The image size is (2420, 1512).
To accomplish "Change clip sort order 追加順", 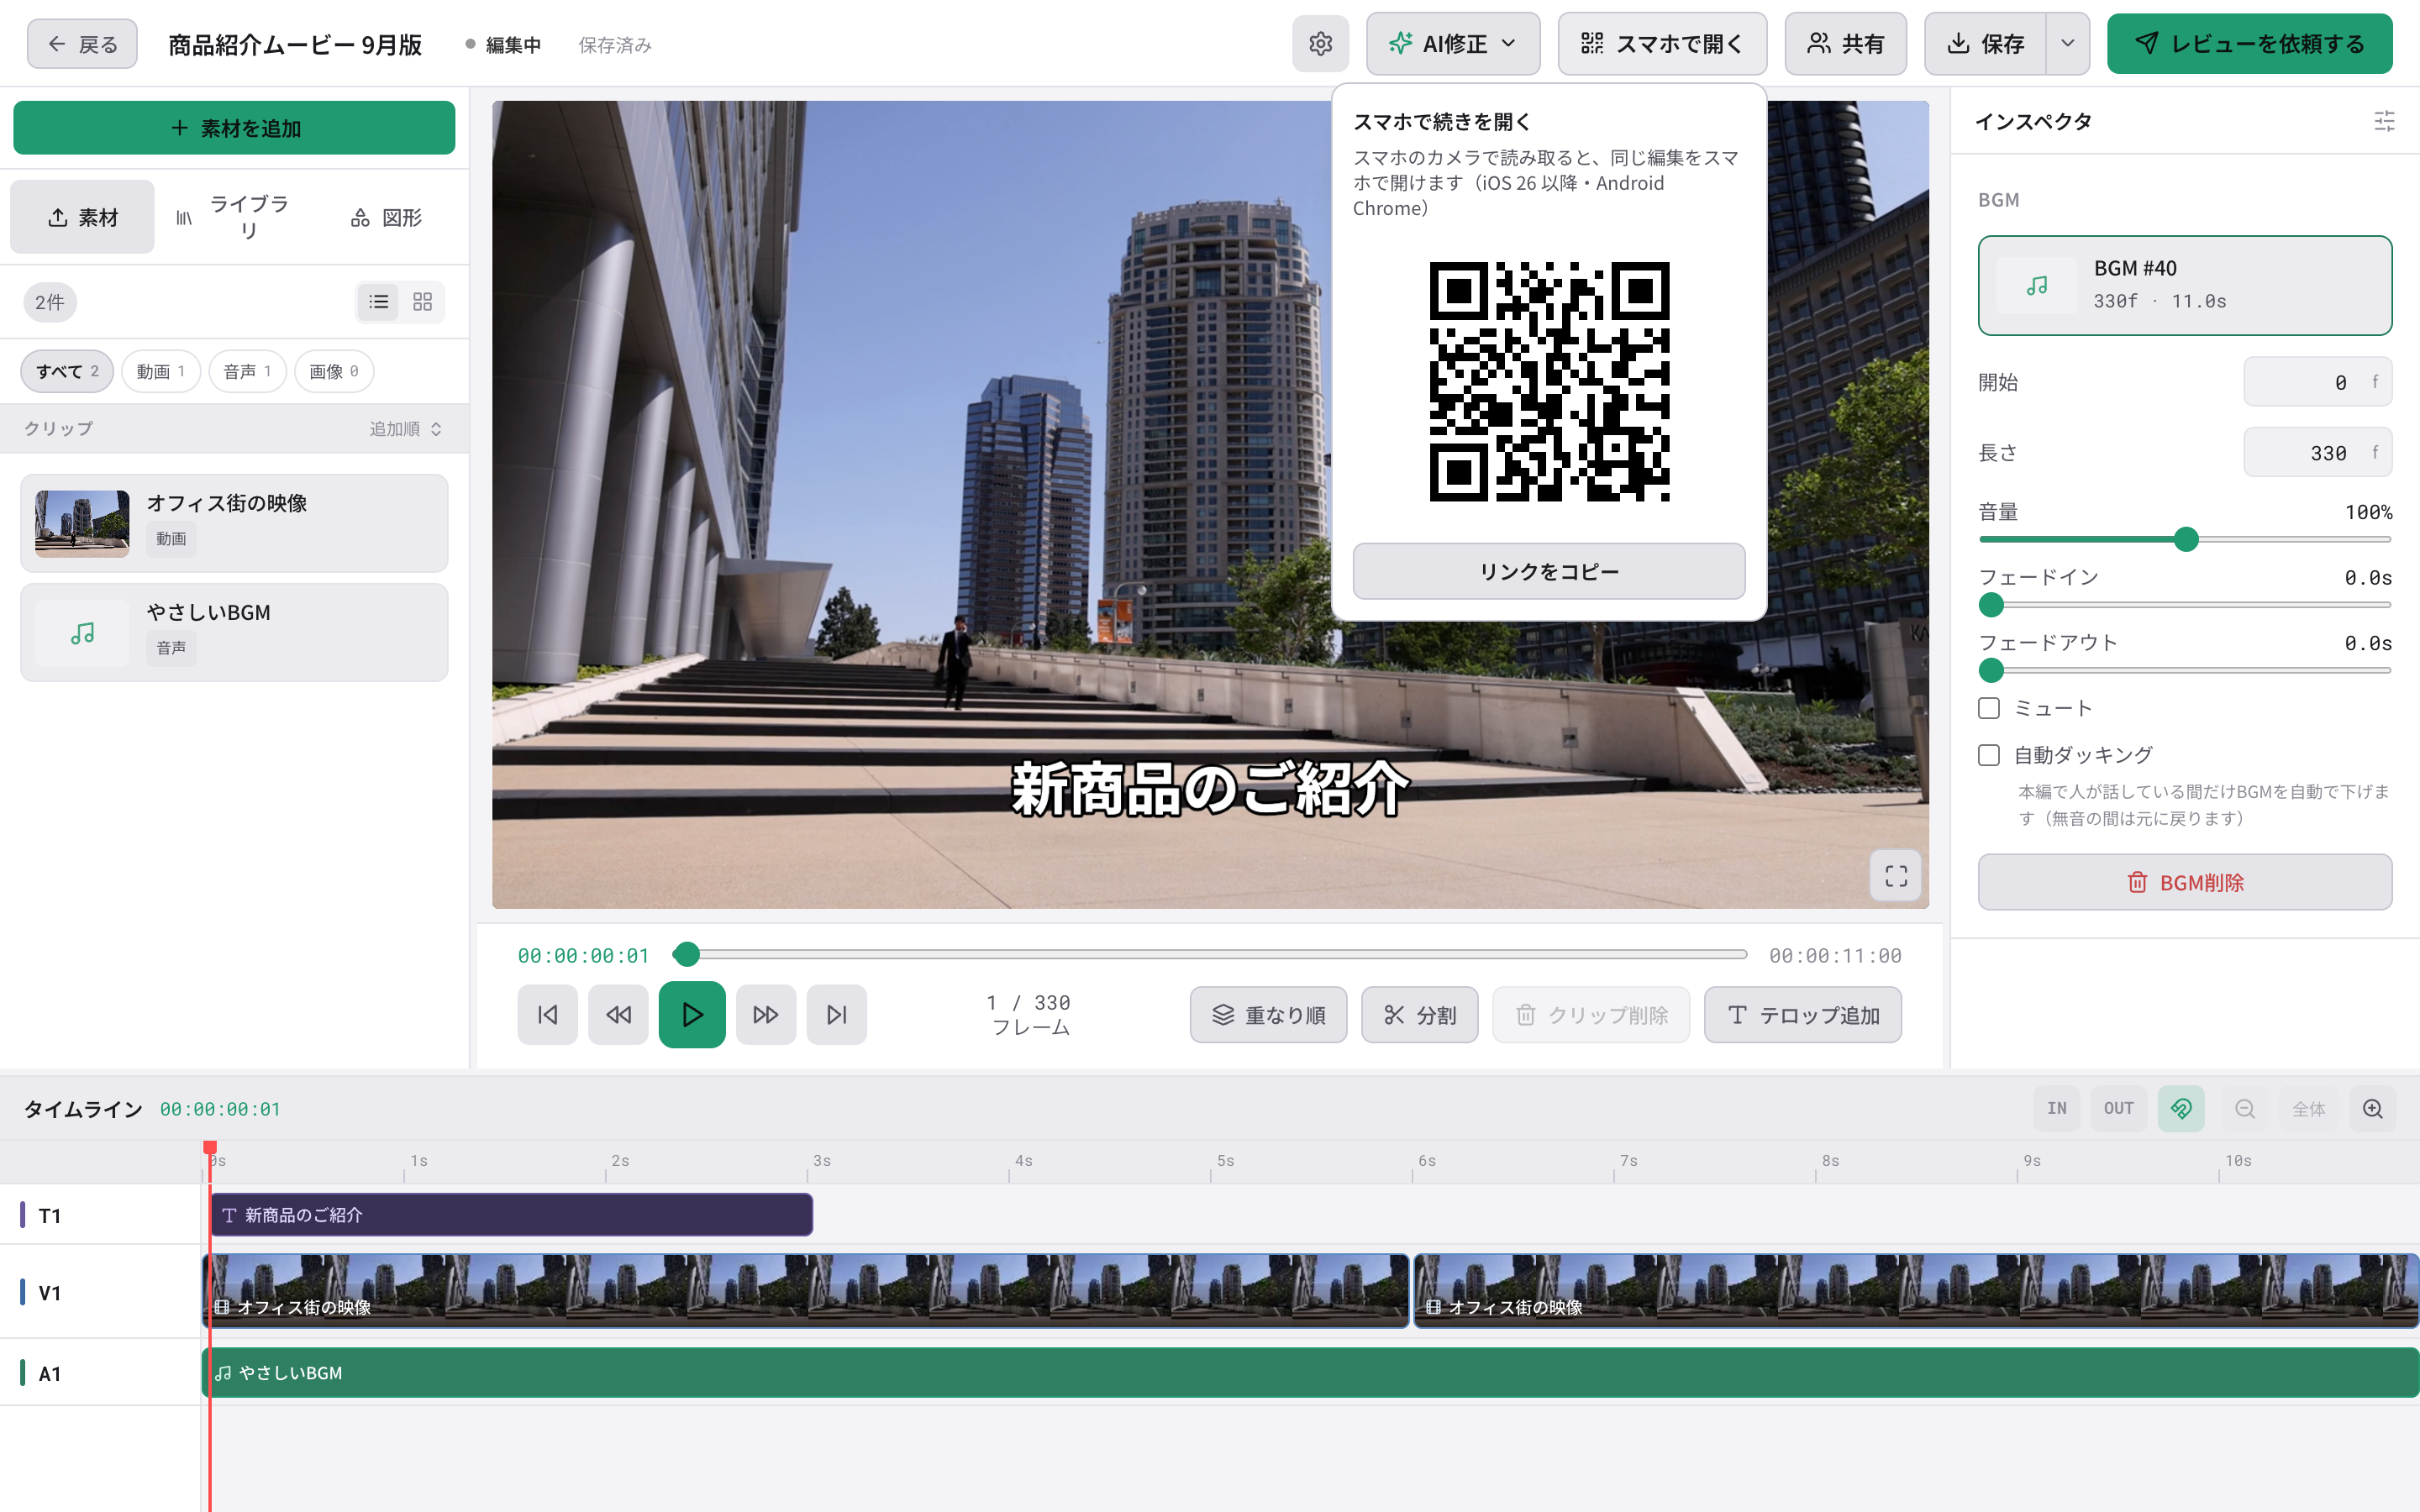I will pyautogui.click(x=405, y=429).
